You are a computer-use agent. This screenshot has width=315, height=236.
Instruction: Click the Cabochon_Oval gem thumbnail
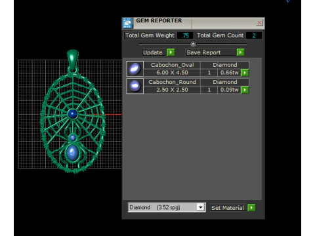[135, 69]
